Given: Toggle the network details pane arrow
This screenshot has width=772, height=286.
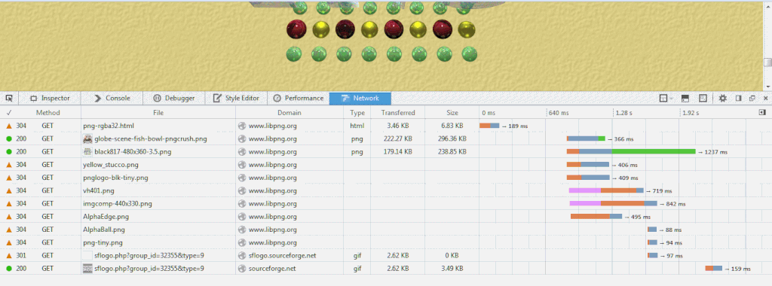Looking at the screenshot, I should click(x=762, y=113).
